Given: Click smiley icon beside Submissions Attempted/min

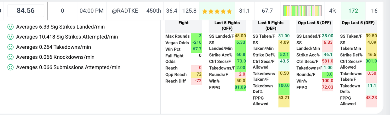Looking at the screenshot, I should (10, 67).
